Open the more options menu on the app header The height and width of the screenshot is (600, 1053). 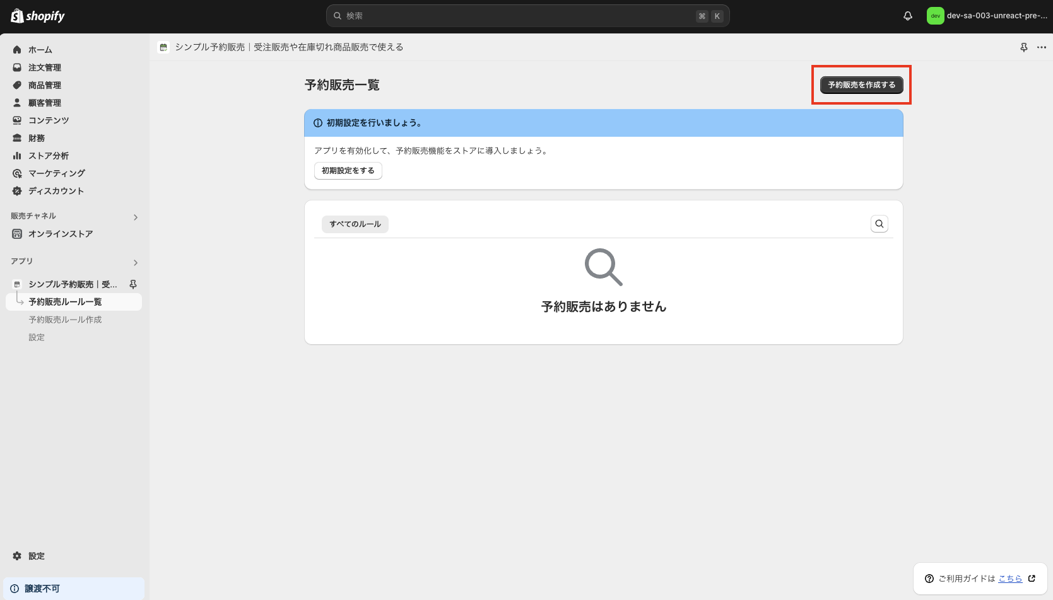coord(1041,47)
